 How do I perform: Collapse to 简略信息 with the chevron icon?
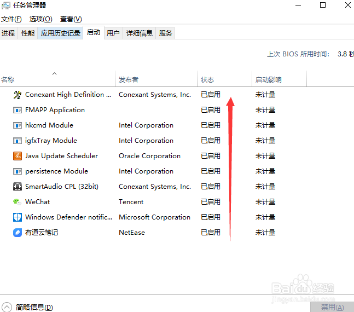tap(7, 307)
